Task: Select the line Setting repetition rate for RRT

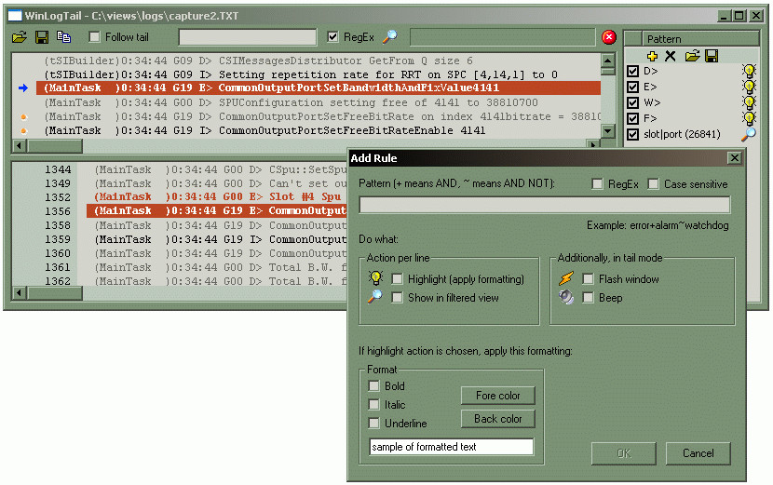Action: (x=319, y=74)
